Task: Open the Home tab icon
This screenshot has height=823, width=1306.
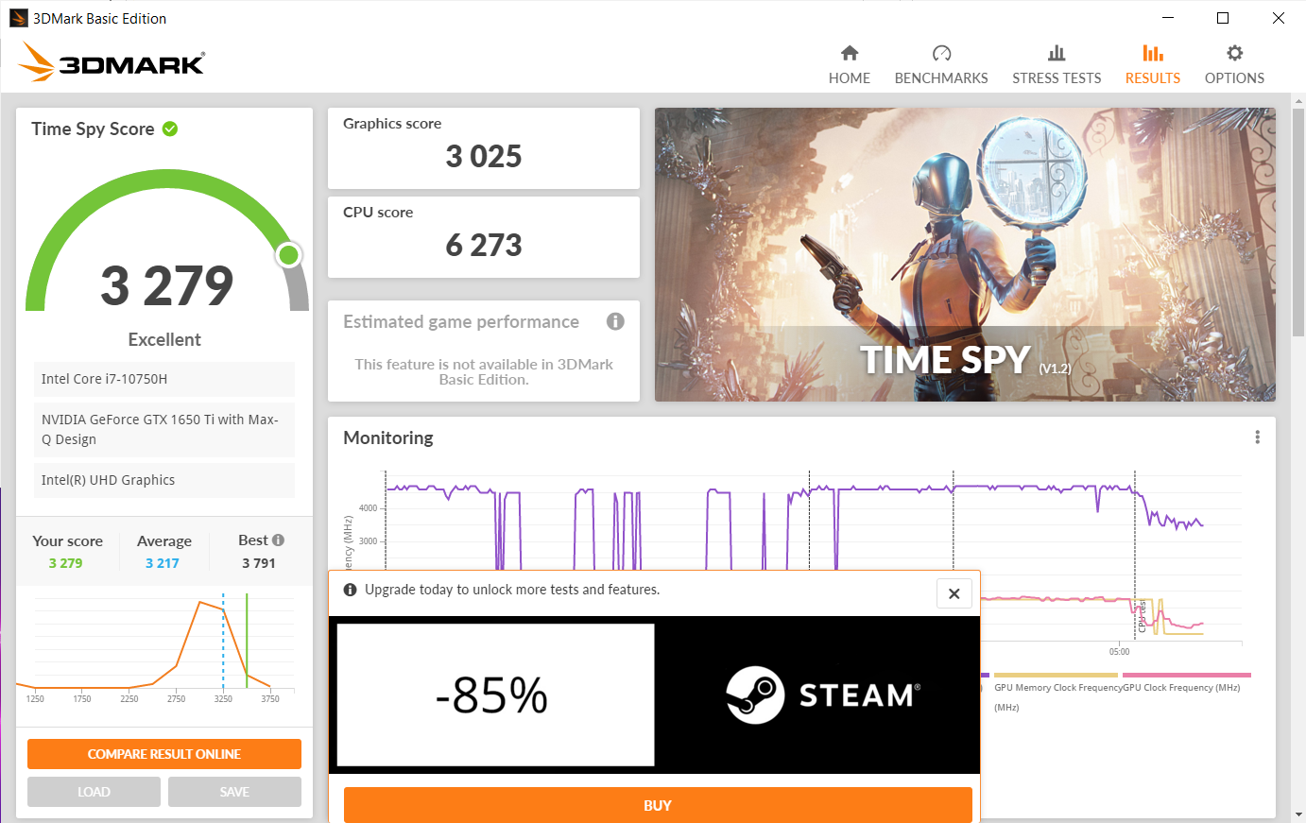Action: pos(849,54)
